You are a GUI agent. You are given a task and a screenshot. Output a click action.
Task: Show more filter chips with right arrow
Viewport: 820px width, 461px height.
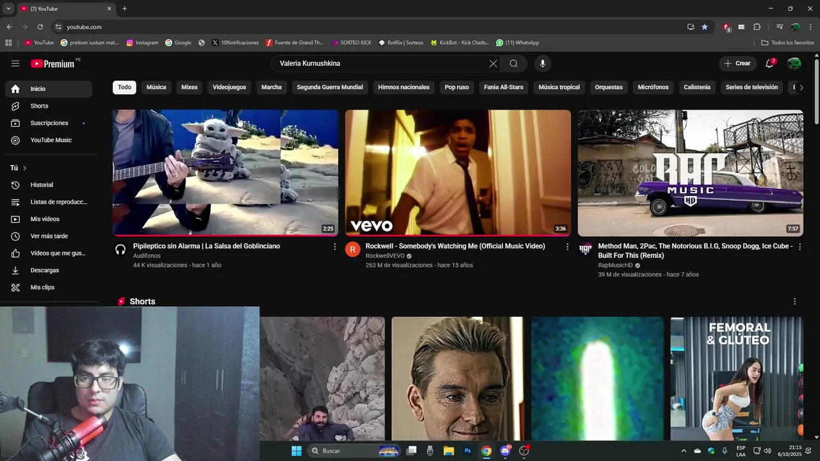(x=801, y=87)
